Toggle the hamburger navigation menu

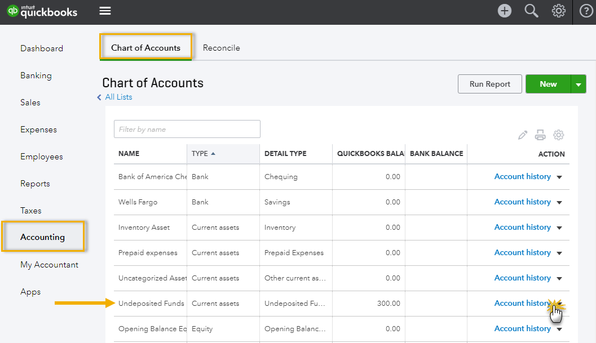click(105, 11)
